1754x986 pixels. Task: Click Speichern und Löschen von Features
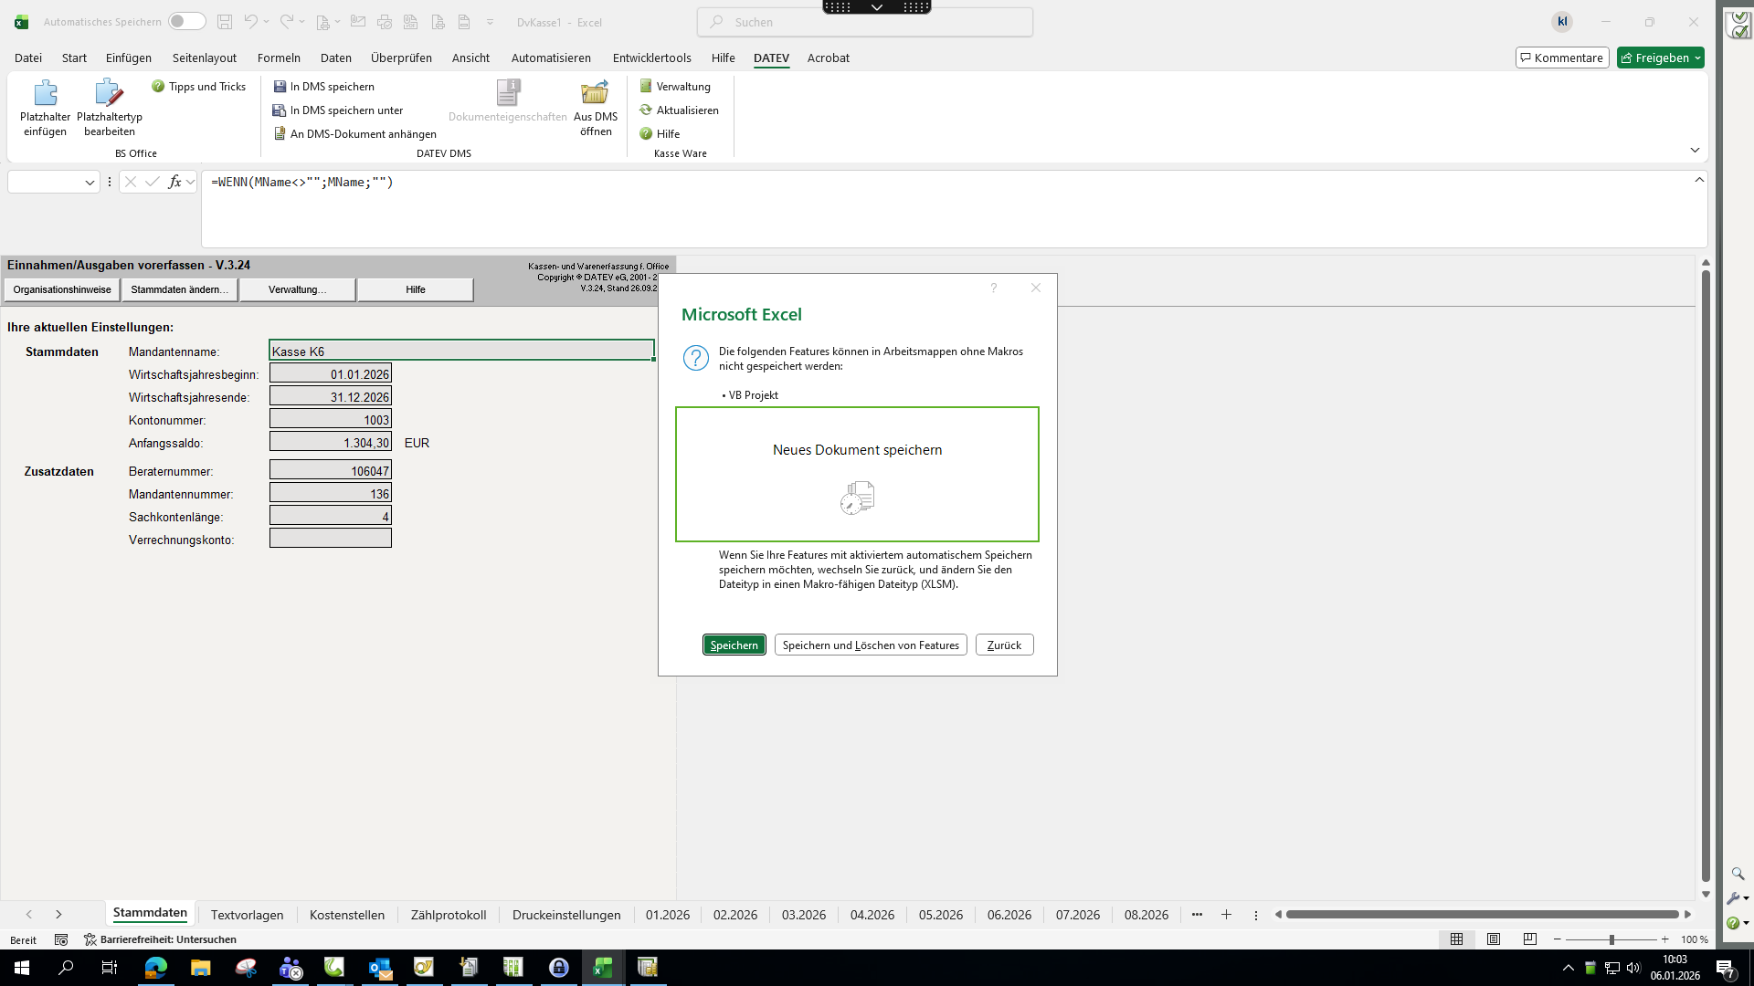pyautogui.click(x=870, y=645)
